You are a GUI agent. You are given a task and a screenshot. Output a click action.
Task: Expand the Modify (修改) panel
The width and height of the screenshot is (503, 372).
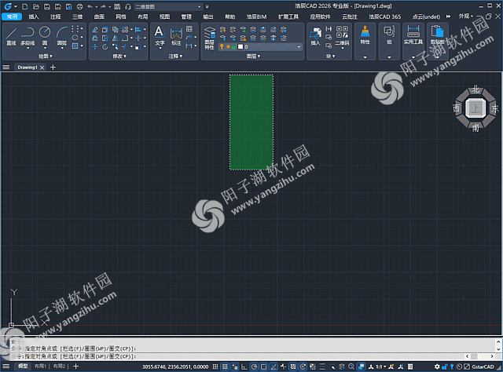coord(119,57)
